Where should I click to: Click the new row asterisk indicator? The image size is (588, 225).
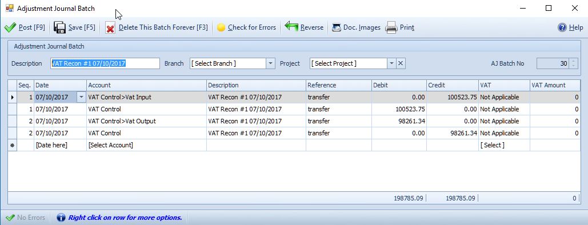(x=13, y=145)
